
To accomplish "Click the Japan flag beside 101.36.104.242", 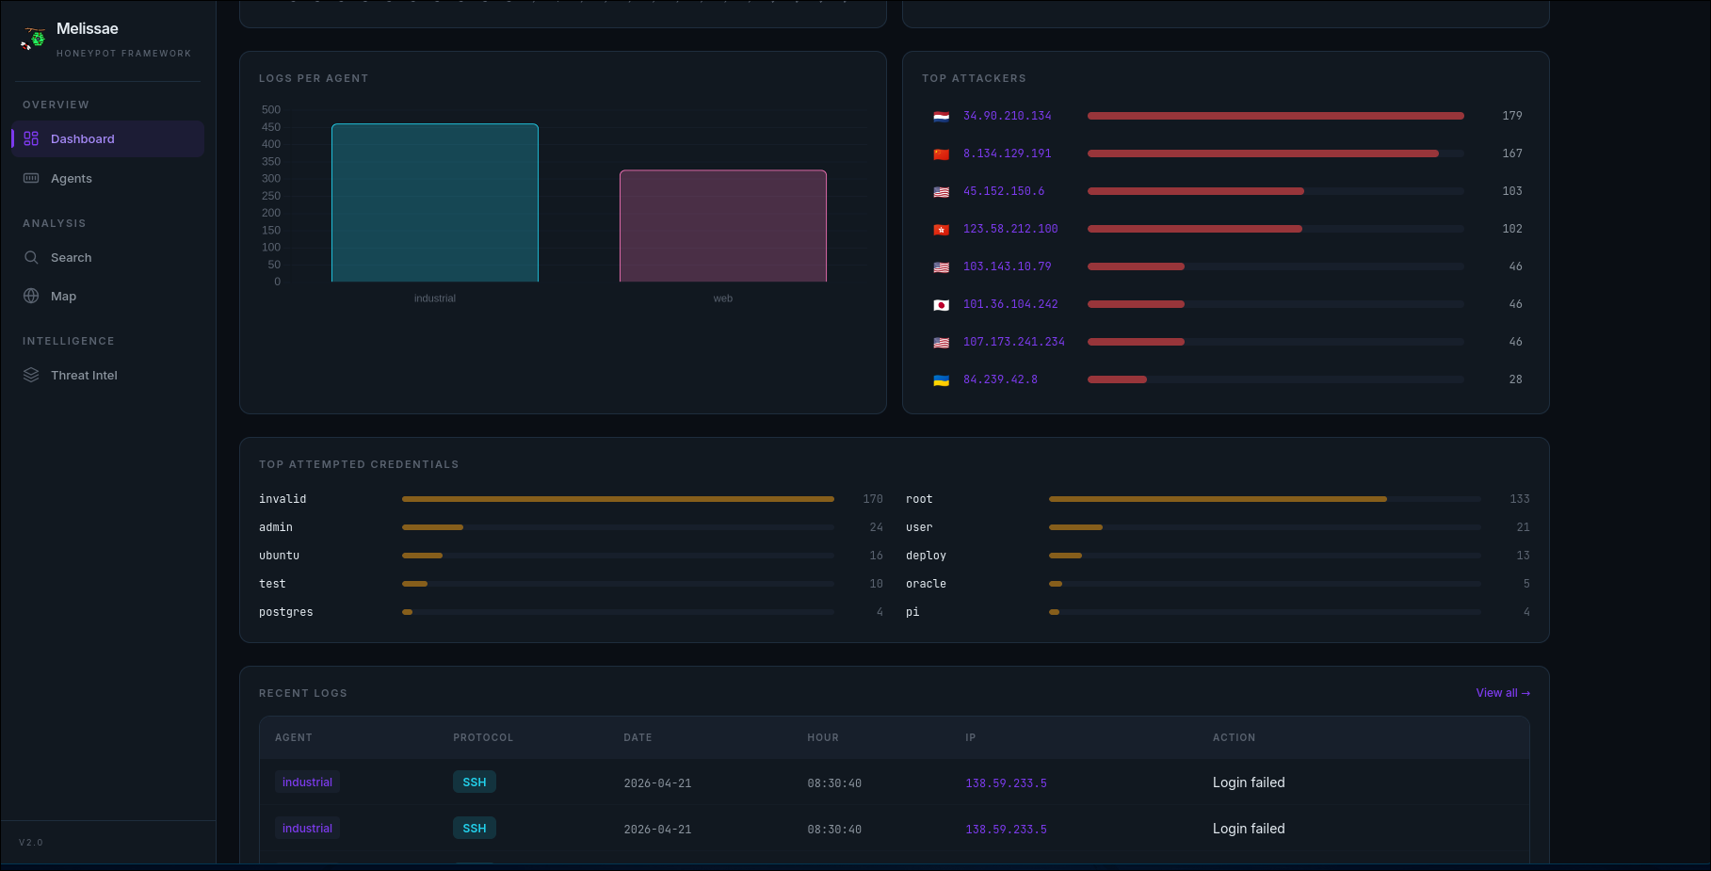I will pos(941,305).
